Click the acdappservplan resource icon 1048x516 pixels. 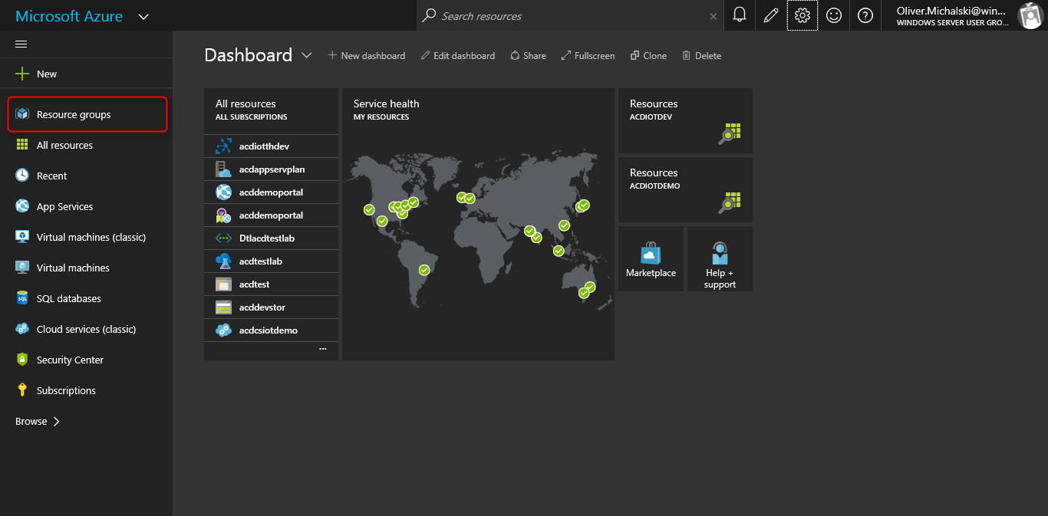pyautogui.click(x=223, y=169)
